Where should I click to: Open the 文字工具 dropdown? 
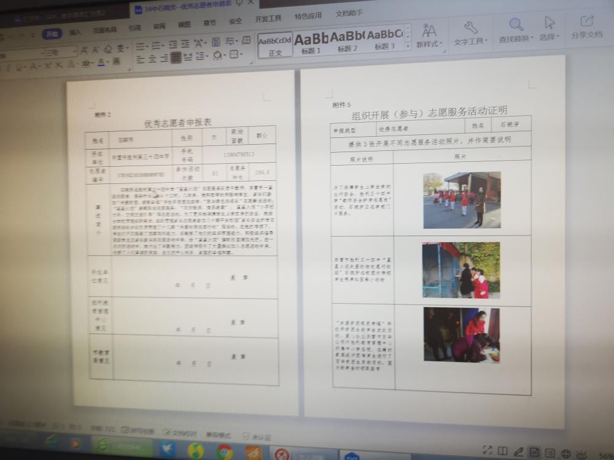[470, 34]
